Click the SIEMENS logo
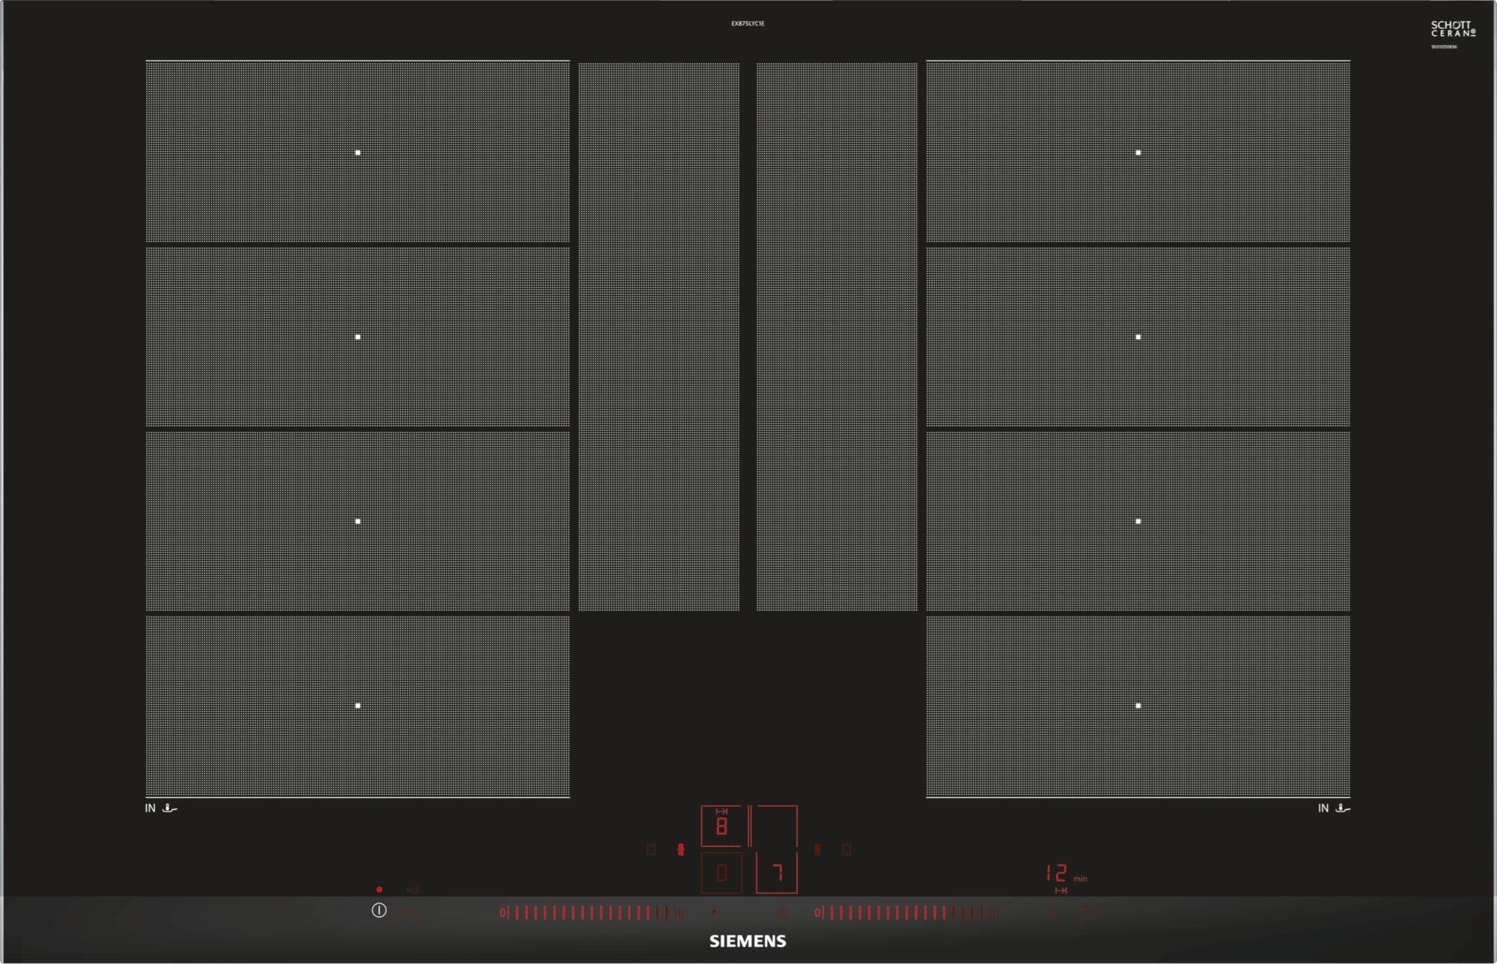Screen dimensions: 1497x964 coord(748,942)
